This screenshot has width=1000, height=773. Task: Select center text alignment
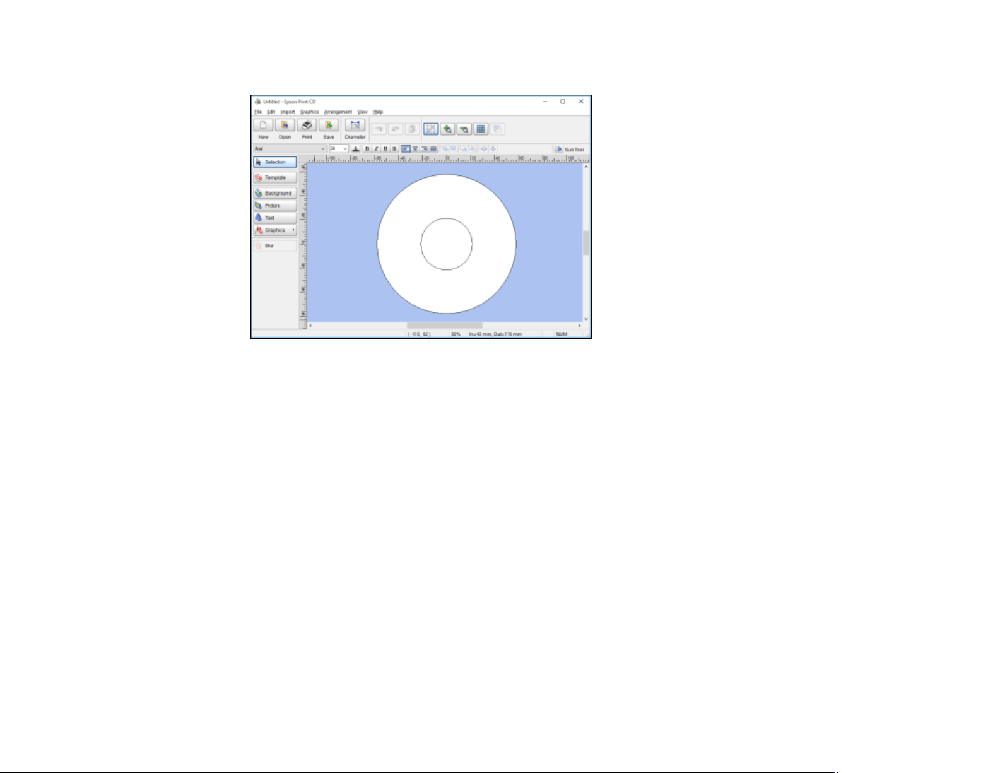[415, 149]
